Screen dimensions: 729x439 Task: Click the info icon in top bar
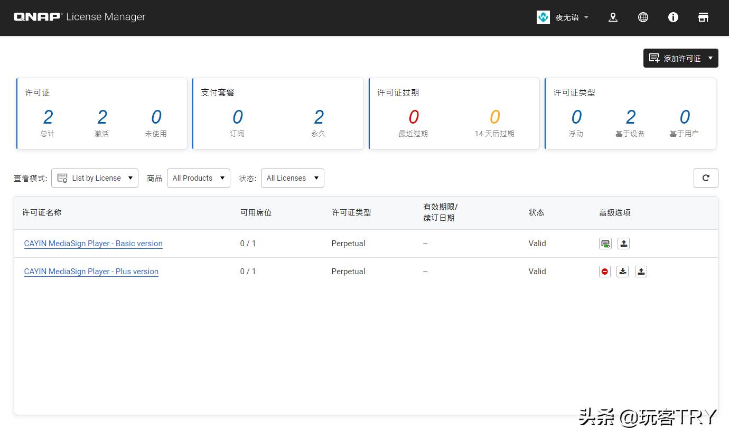coord(673,17)
